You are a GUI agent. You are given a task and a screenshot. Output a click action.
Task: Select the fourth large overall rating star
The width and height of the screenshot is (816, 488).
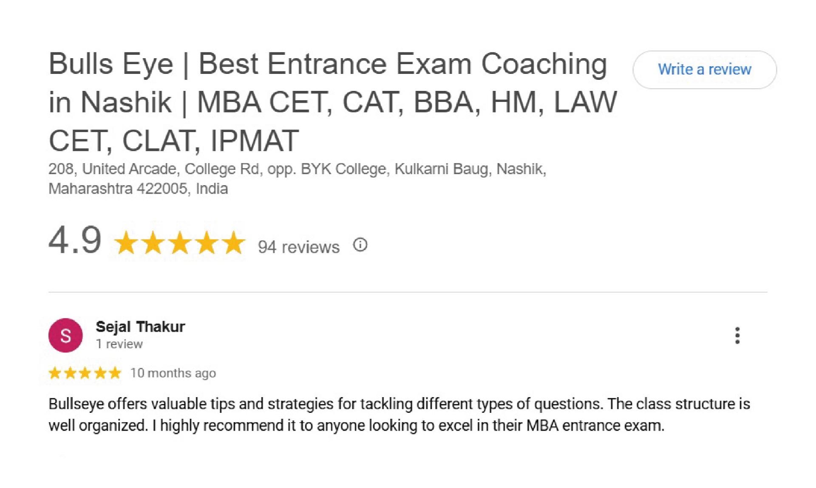point(207,243)
